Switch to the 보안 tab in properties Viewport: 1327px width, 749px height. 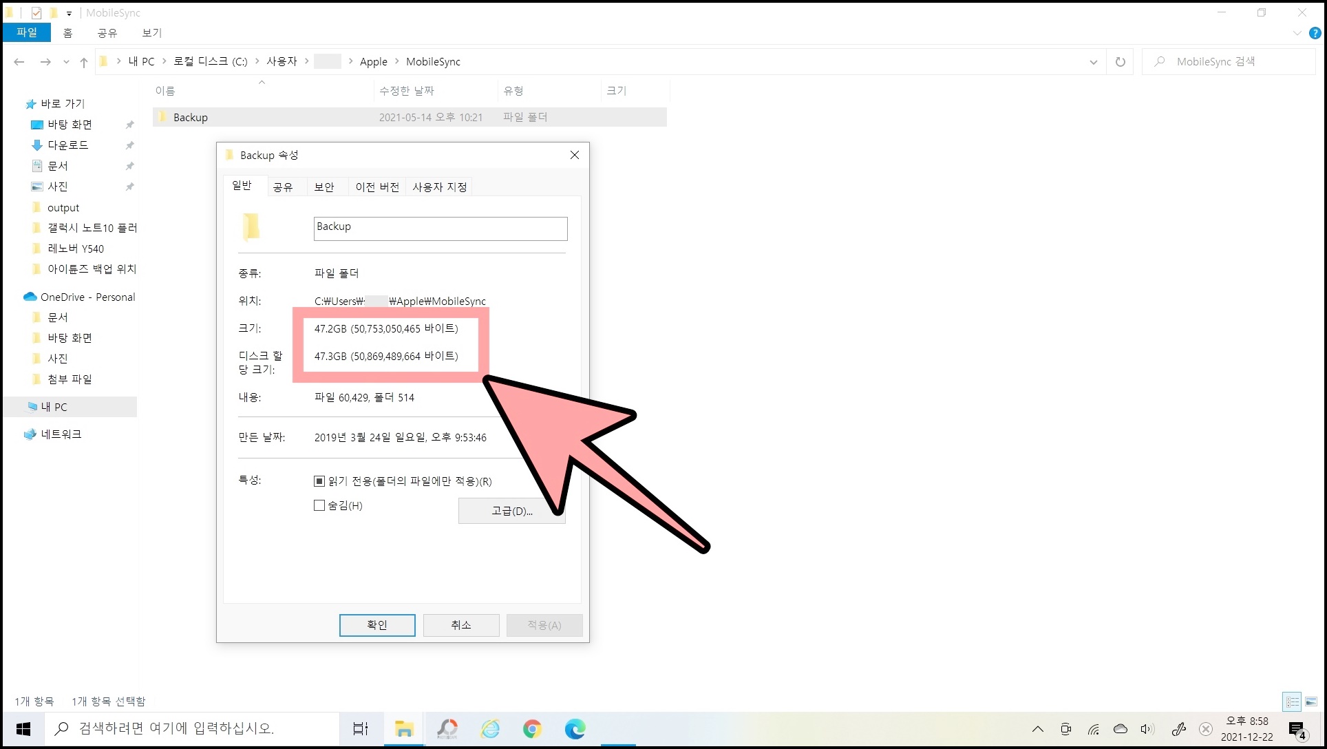(x=323, y=187)
